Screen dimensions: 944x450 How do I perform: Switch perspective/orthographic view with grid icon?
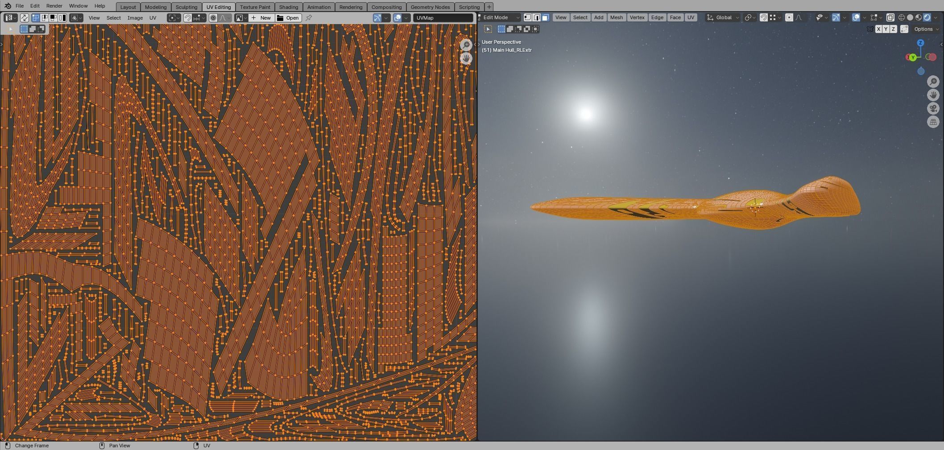[933, 122]
